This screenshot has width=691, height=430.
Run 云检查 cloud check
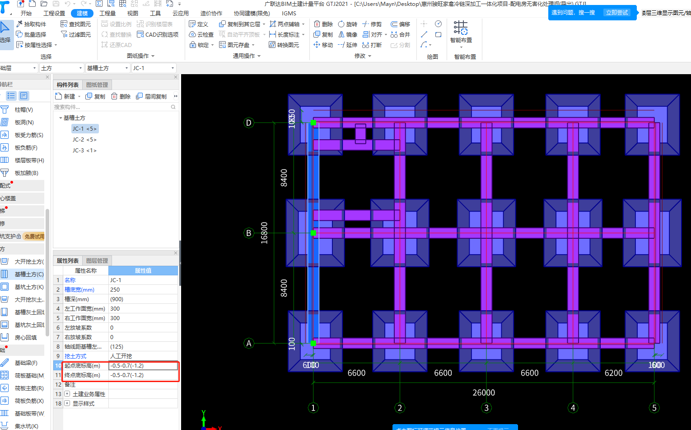[x=201, y=34]
